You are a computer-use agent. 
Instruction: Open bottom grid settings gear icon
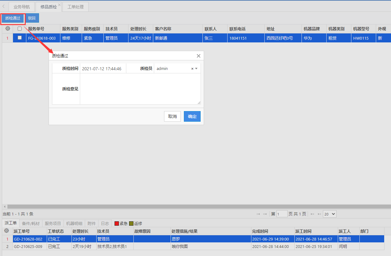point(6,231)
